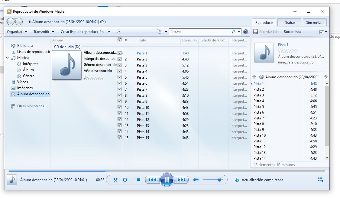Uncheck the checkbox for track 10
Image resolution: width=340 pixels, height=198 pixels.
coord(119,107)
